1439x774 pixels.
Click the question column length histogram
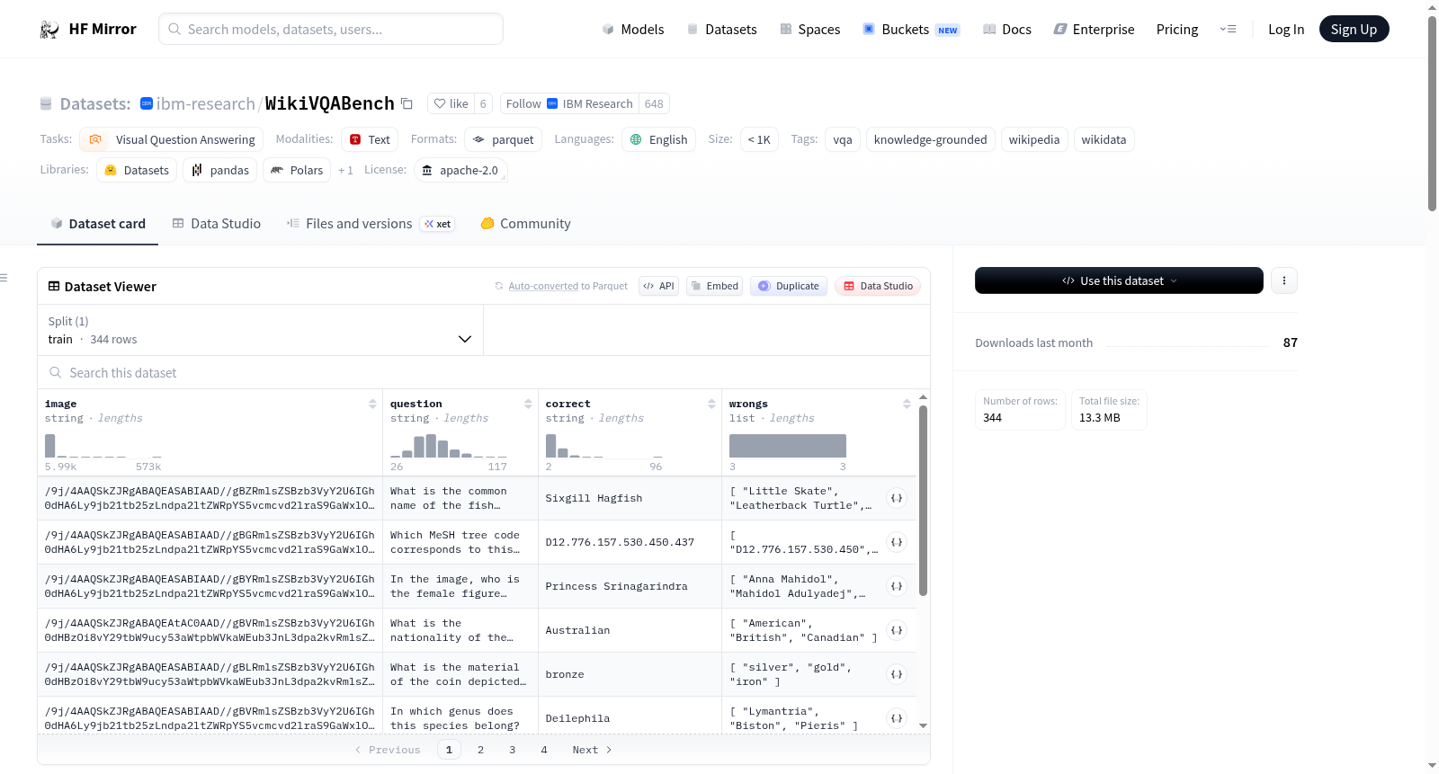[449, 446]
